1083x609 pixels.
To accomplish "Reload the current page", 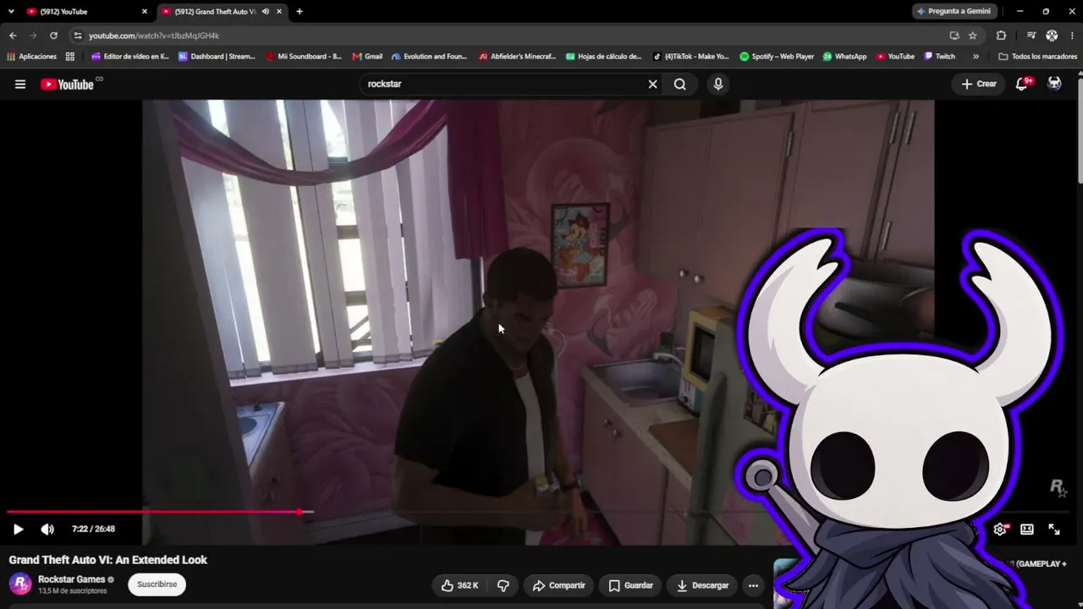I will (x=53, y=36).
